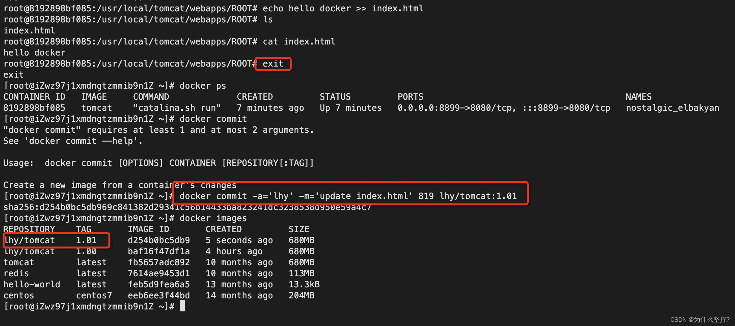735x326 pixels.
Task: Click the '13.3kB' size value
Action: point(304,284)
